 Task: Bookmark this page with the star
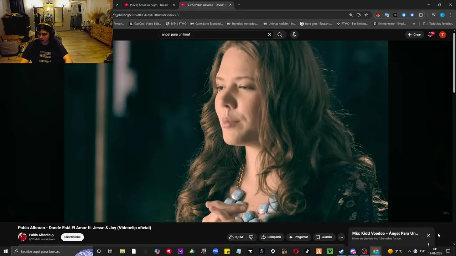click(366, 15)
